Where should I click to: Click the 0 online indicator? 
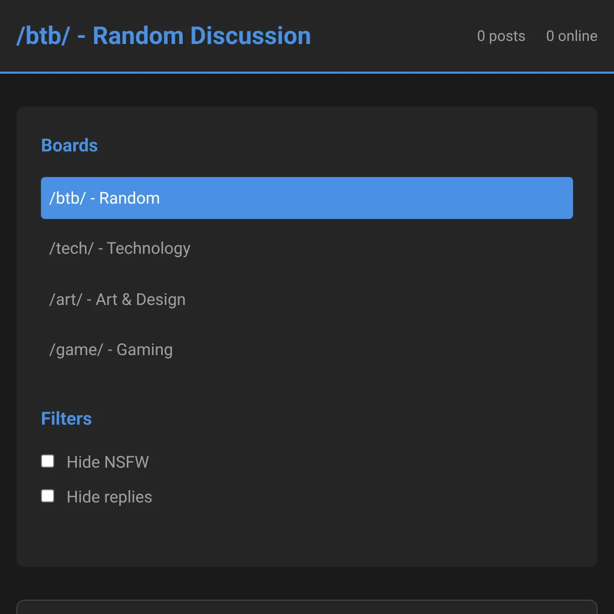coord(572,36)
